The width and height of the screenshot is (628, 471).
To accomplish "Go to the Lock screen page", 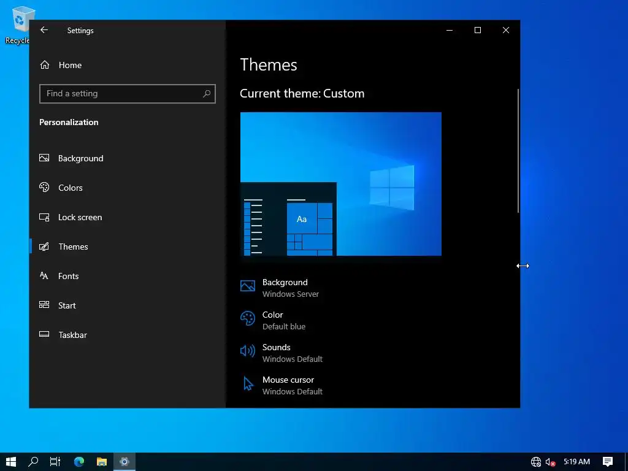I will 128,217.
